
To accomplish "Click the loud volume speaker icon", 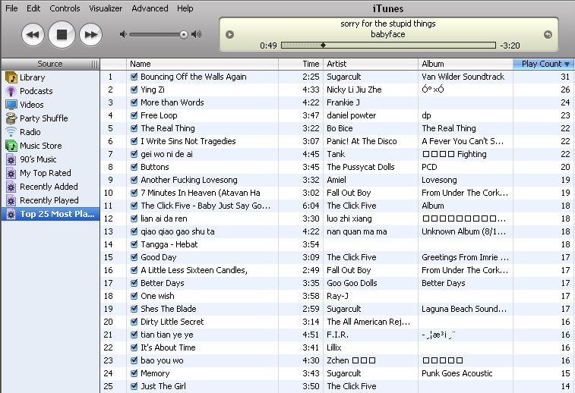I will [x=197, y=34].
